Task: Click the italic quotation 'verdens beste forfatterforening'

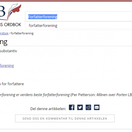Action: coord(45,95)
